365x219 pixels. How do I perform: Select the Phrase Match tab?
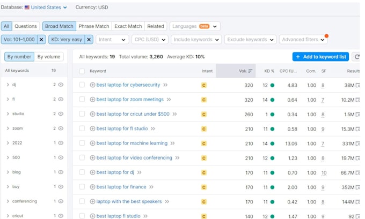94,26
